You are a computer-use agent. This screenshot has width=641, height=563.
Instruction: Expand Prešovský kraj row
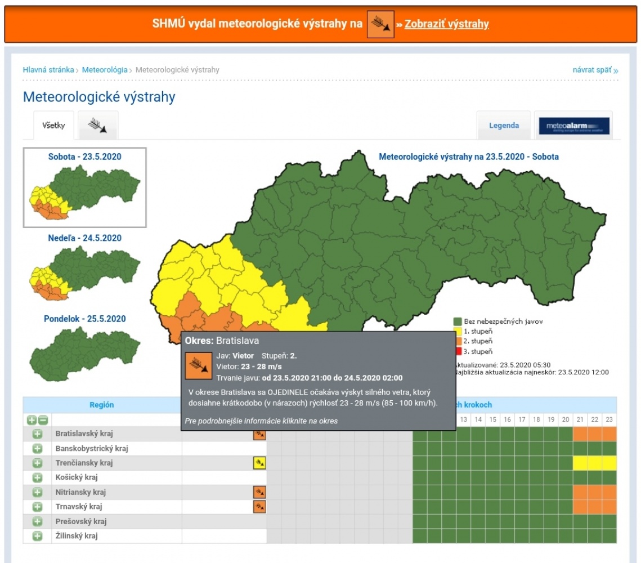click(x=38, y=521)
